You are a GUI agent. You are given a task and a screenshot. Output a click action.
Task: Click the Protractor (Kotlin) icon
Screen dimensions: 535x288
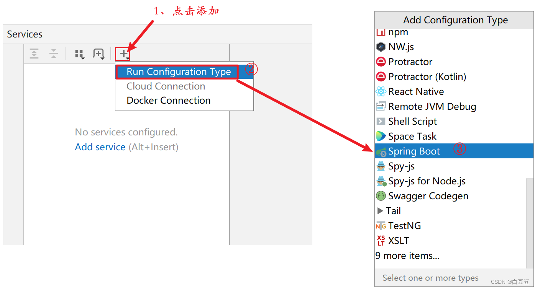(381, 76)
